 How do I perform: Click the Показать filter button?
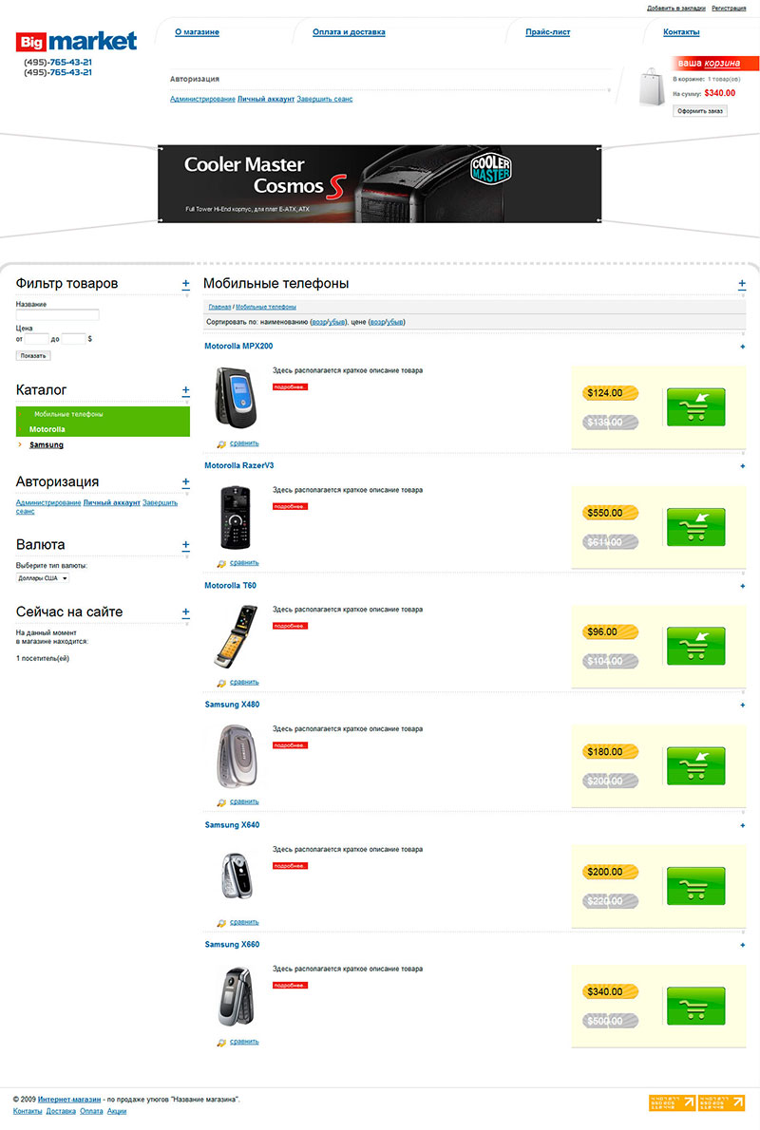tap(33, 356)
